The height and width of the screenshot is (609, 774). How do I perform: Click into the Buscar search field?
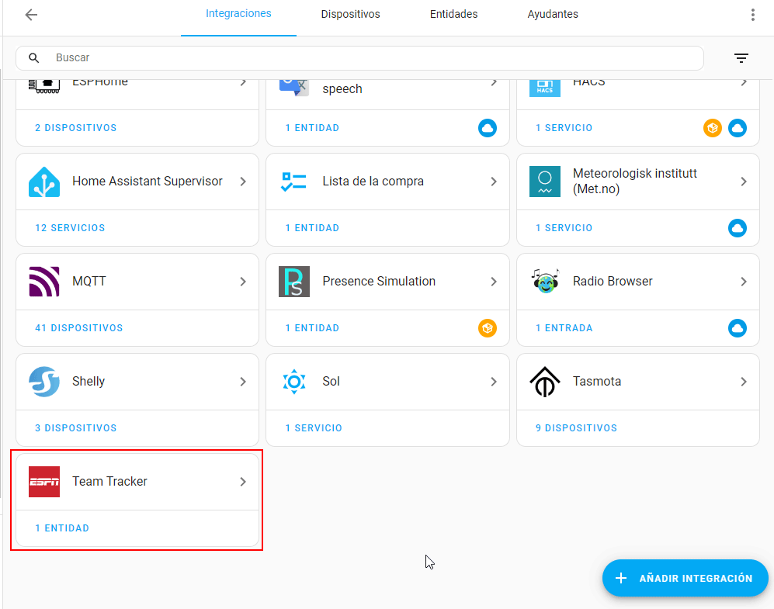(373, 58)
